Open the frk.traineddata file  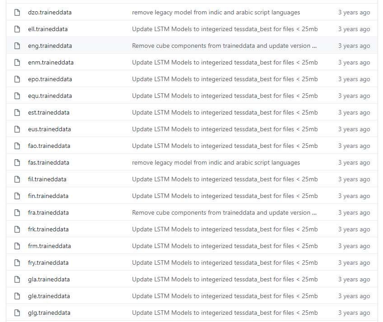(x=48, y=229)
